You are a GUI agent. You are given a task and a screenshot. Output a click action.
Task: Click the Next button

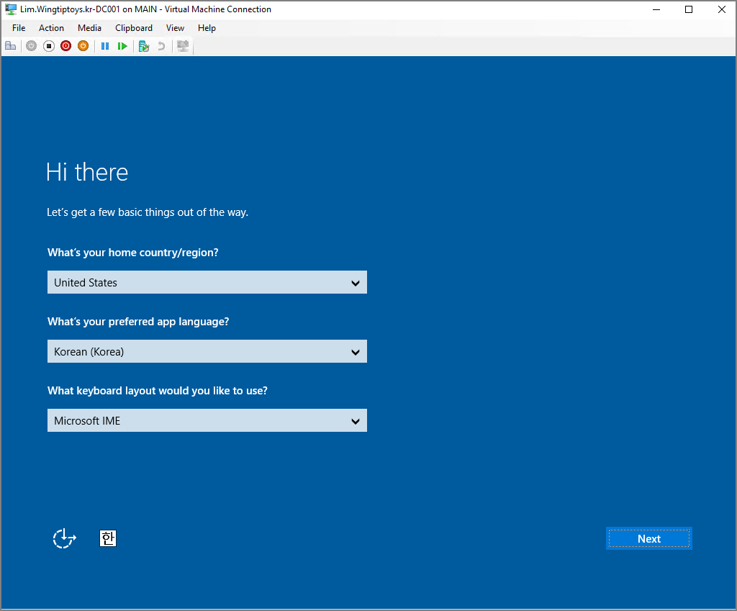[x=648, y=538]
